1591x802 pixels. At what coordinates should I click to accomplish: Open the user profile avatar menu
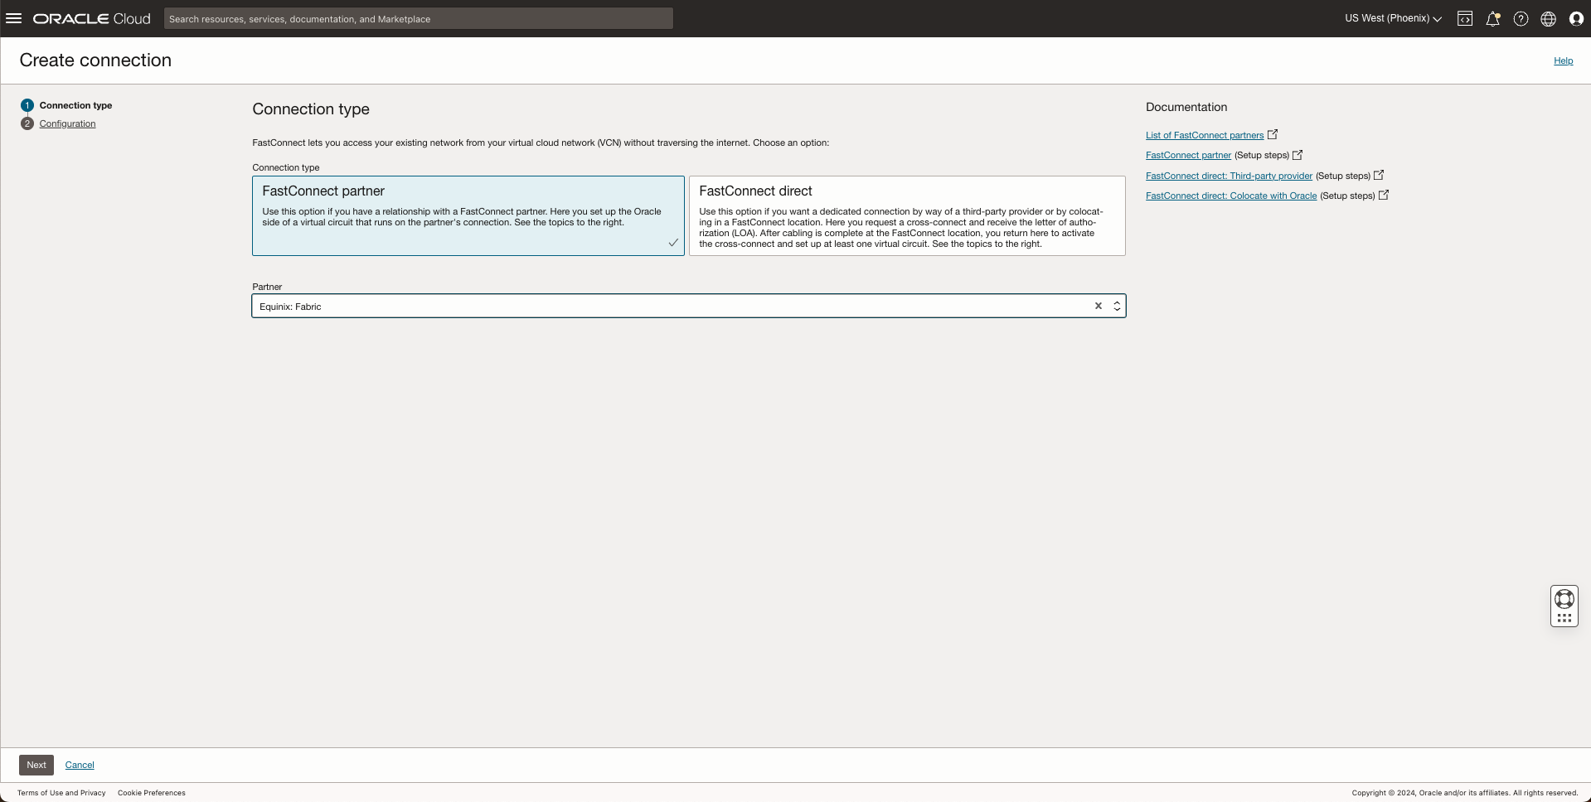point(1576,19)
